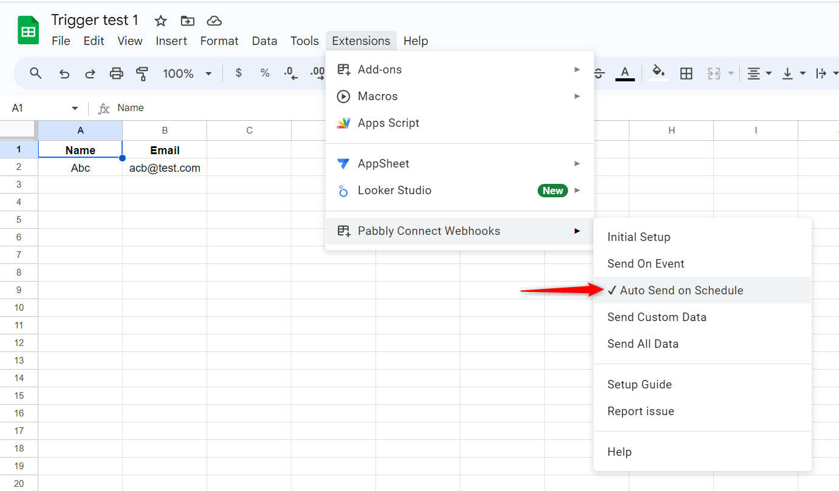
Task: Open the Tools menu
Action: pos(304,41)
